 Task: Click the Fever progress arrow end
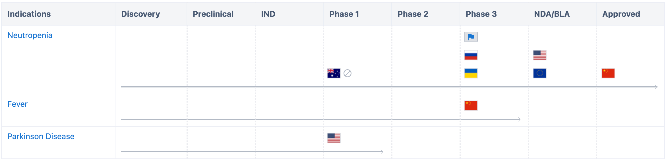(x=519, y=119)
